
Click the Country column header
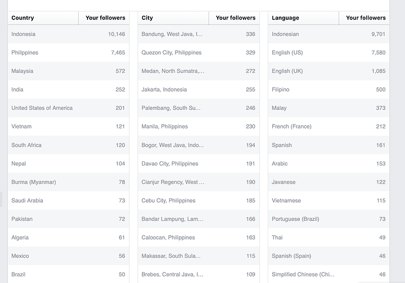(x=22, y=18)
